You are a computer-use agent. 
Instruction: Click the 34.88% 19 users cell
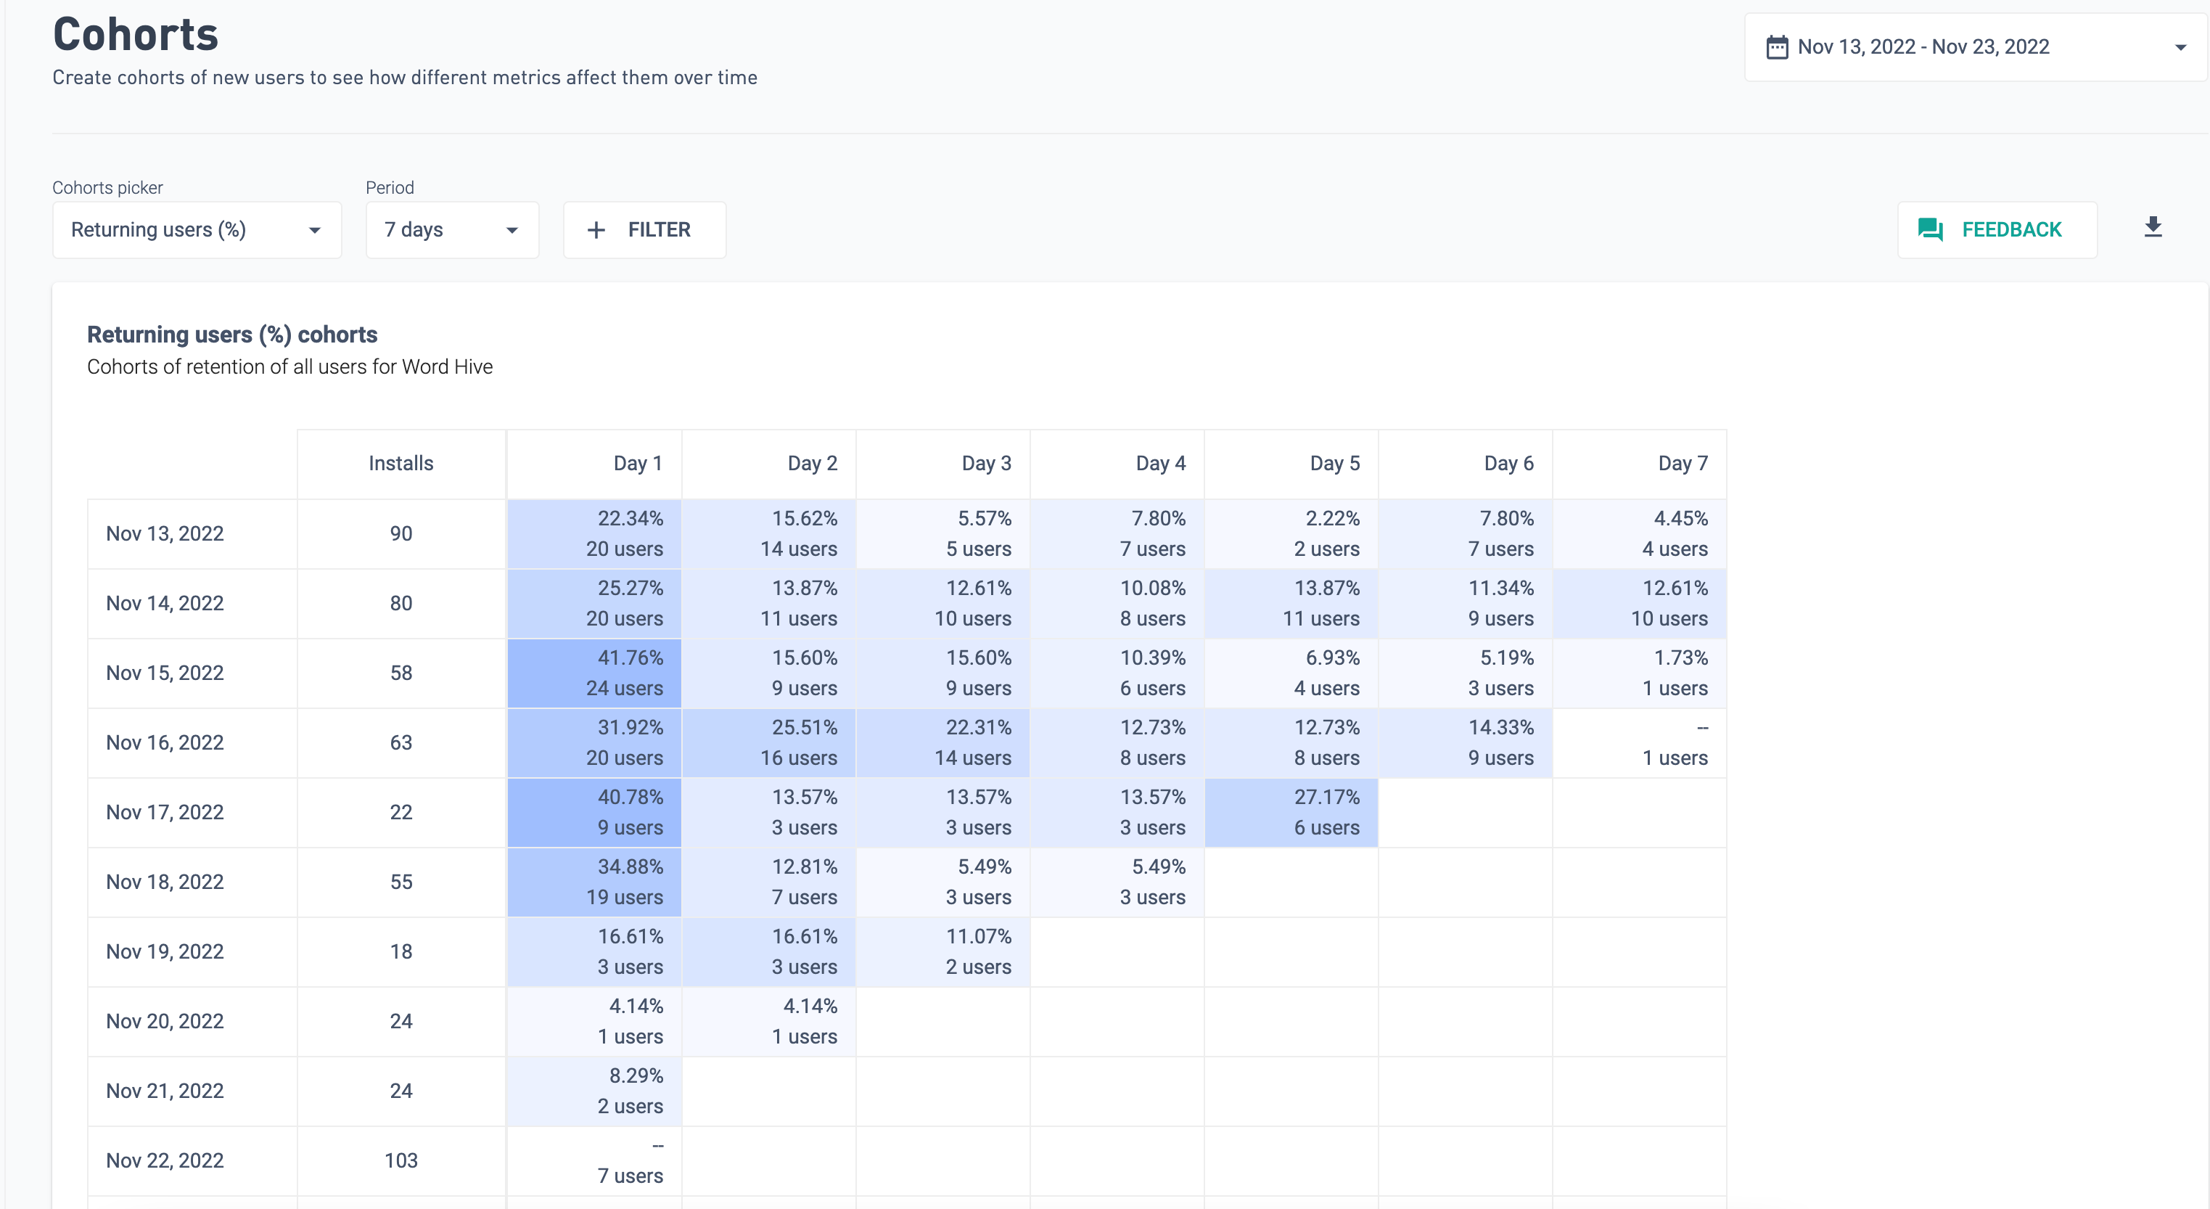click(x=594, y=882)
